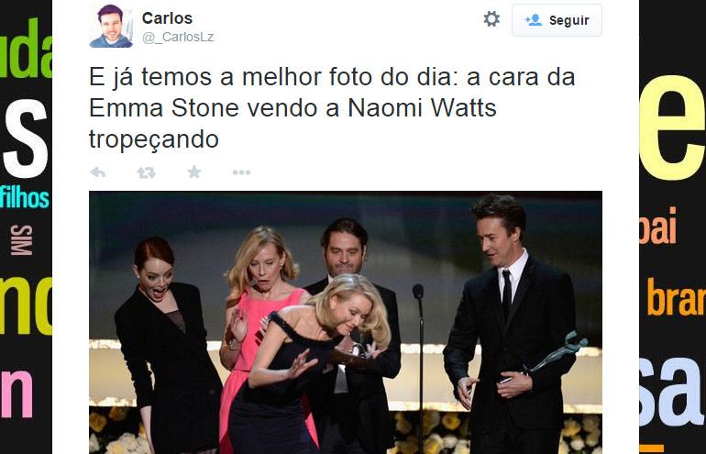The height and width of the screenshot is (454, 706).
Task: Favorite the tweet with the star icon
Action: (x=194, y=172)
